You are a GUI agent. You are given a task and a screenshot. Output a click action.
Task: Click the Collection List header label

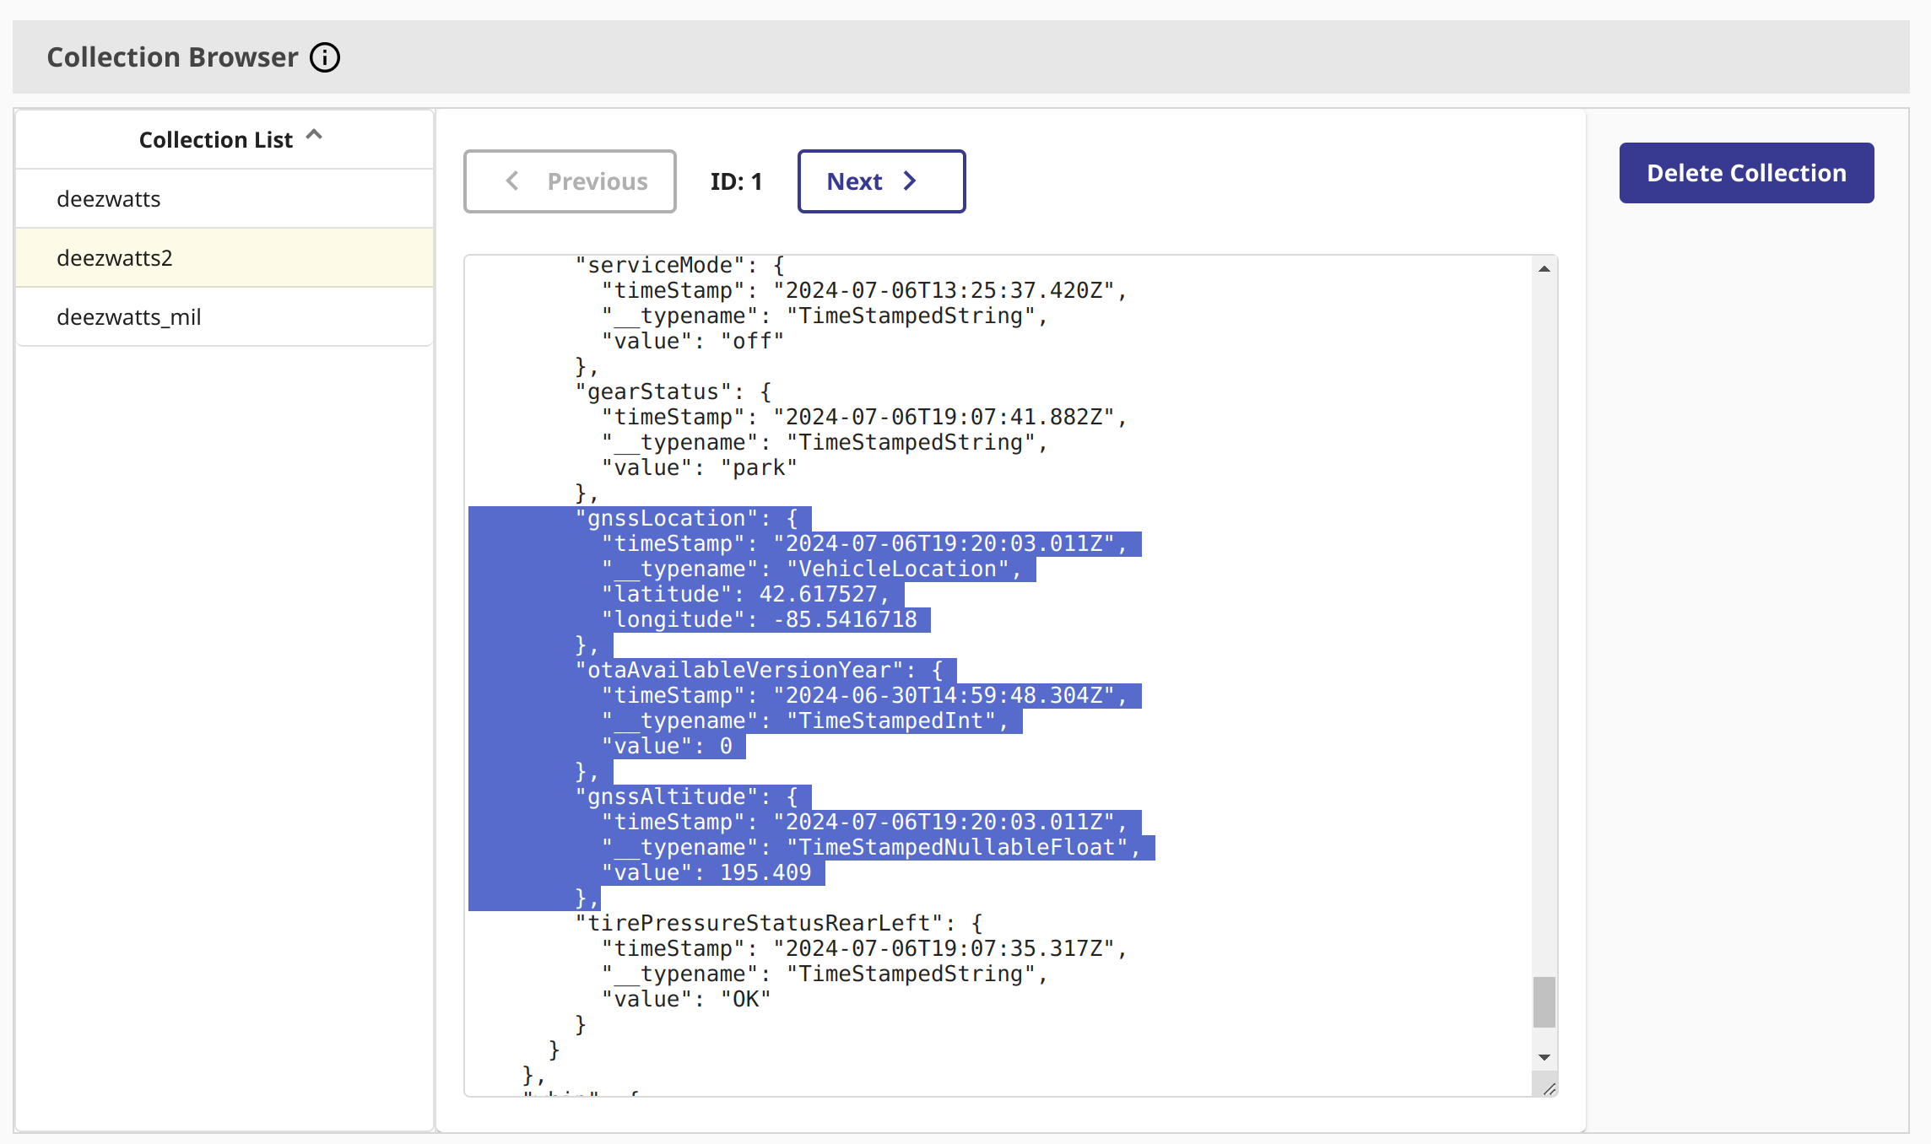point(216,140)
